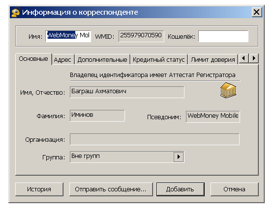Click the Группа: label
The image size is (275, 209).
tap(54, 157)
